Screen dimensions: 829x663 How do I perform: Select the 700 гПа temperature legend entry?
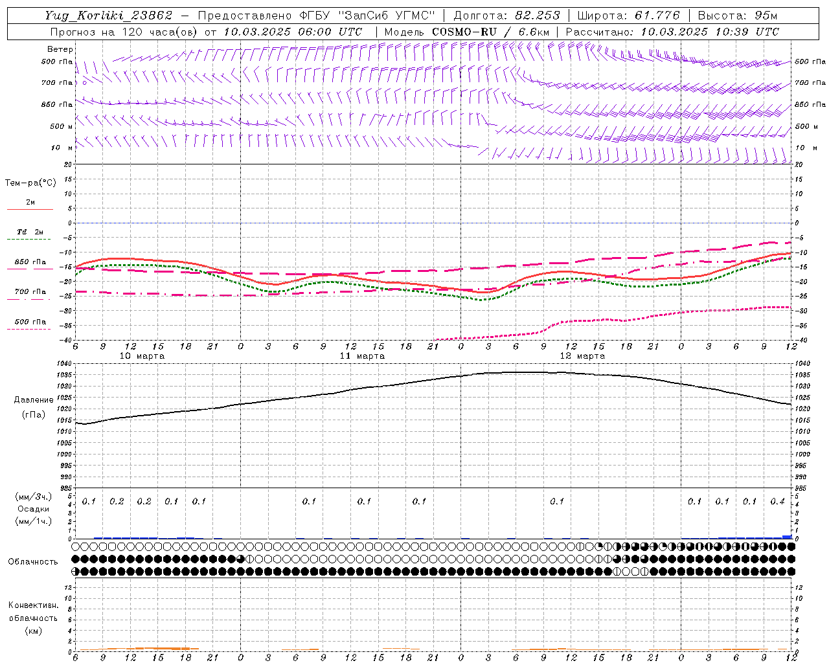tap(30, 292)
